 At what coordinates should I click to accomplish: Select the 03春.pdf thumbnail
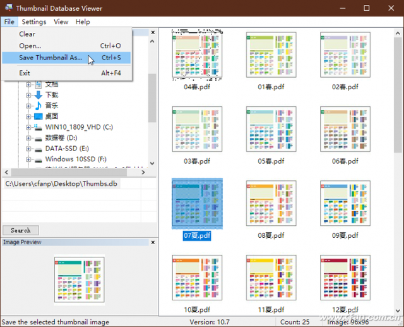tap(197, 129)
